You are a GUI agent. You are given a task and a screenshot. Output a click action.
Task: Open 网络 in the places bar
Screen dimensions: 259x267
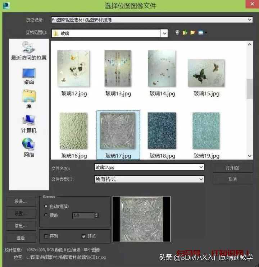(29, 148)
